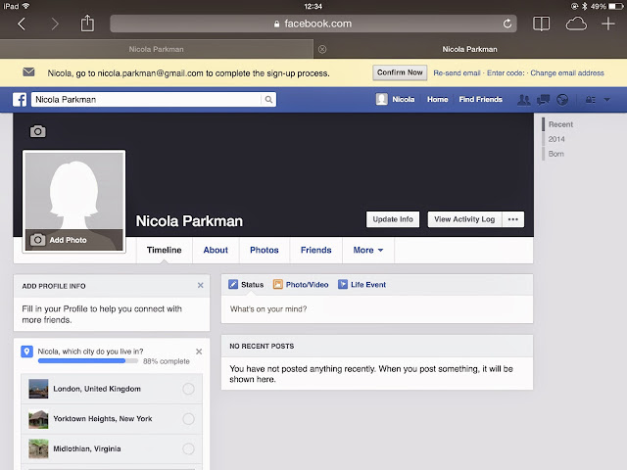Dismiss the which city question card

(199, 352)
